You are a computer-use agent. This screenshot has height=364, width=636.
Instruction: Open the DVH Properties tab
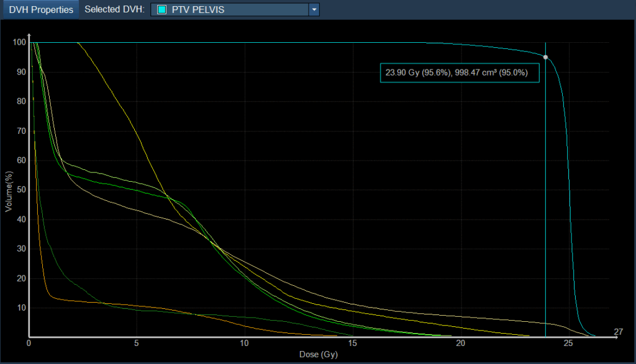tap(40, 10)
